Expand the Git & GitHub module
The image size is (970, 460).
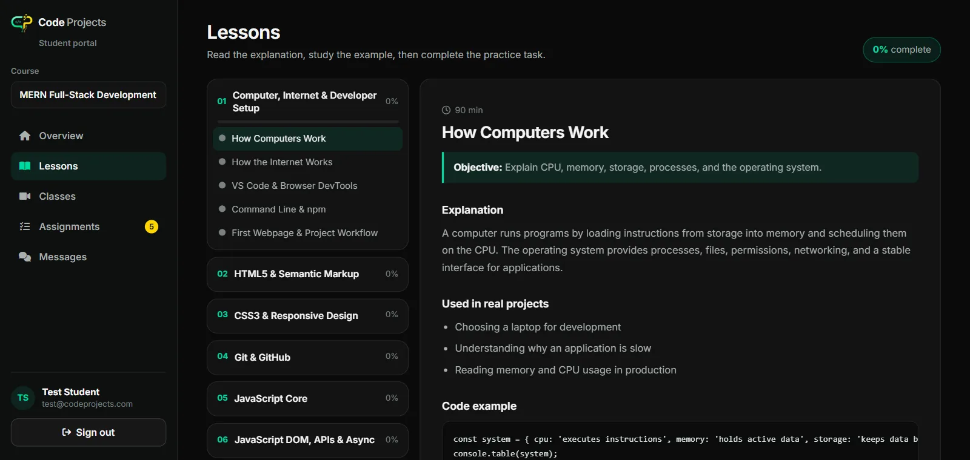(x=307, y=357)
